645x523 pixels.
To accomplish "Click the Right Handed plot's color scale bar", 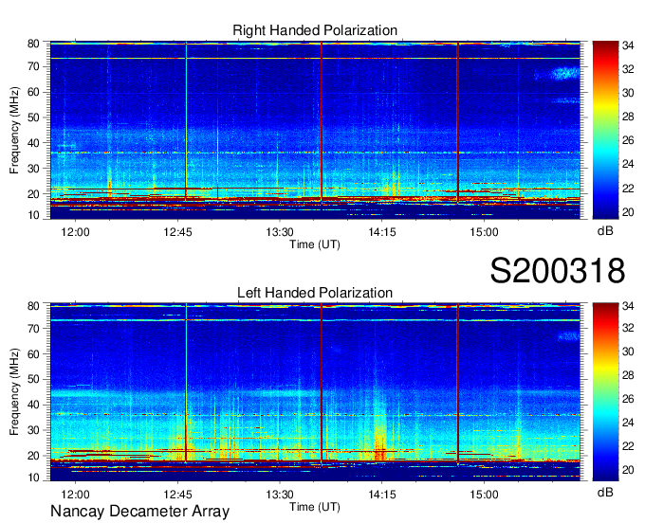I will 605,130.
